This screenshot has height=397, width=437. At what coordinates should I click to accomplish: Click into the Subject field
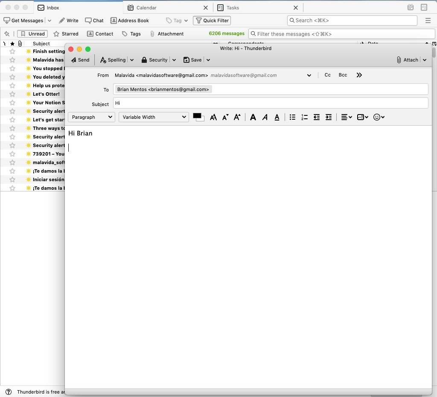click(x=271, y=103)
